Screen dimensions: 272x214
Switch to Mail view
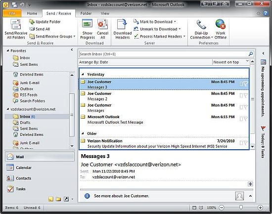tap(40, 157)
